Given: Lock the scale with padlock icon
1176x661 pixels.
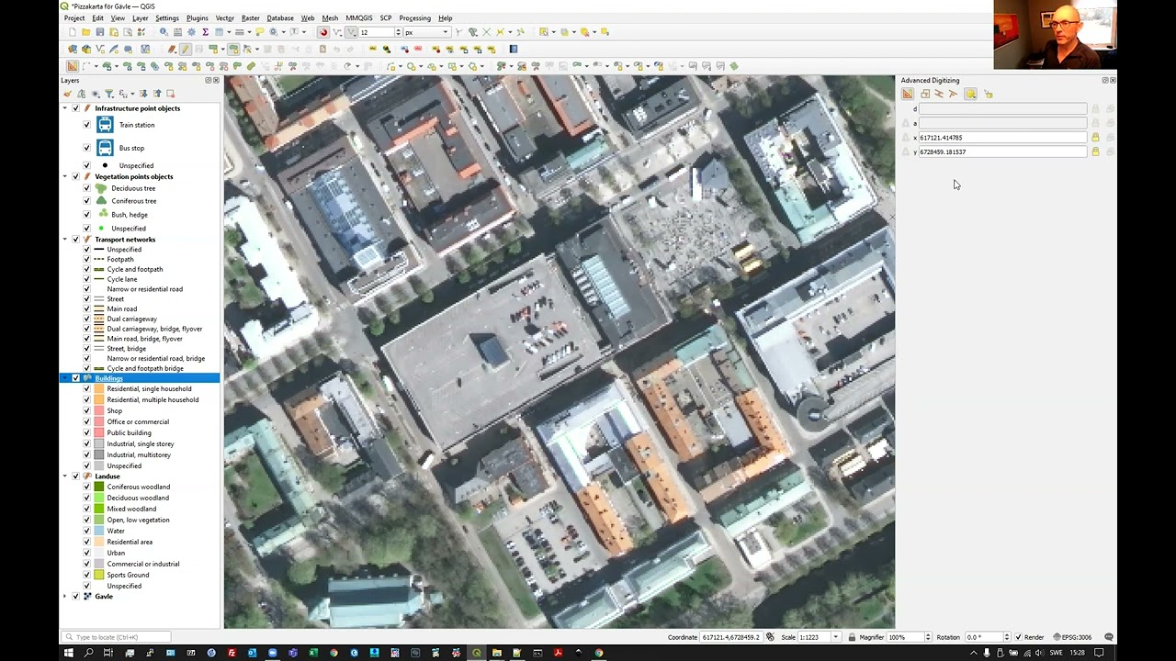Looking at the screenshot, I should [x=852, y=637].
